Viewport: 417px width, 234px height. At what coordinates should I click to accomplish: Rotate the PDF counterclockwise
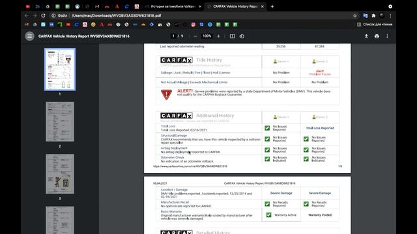pos(242,36)
